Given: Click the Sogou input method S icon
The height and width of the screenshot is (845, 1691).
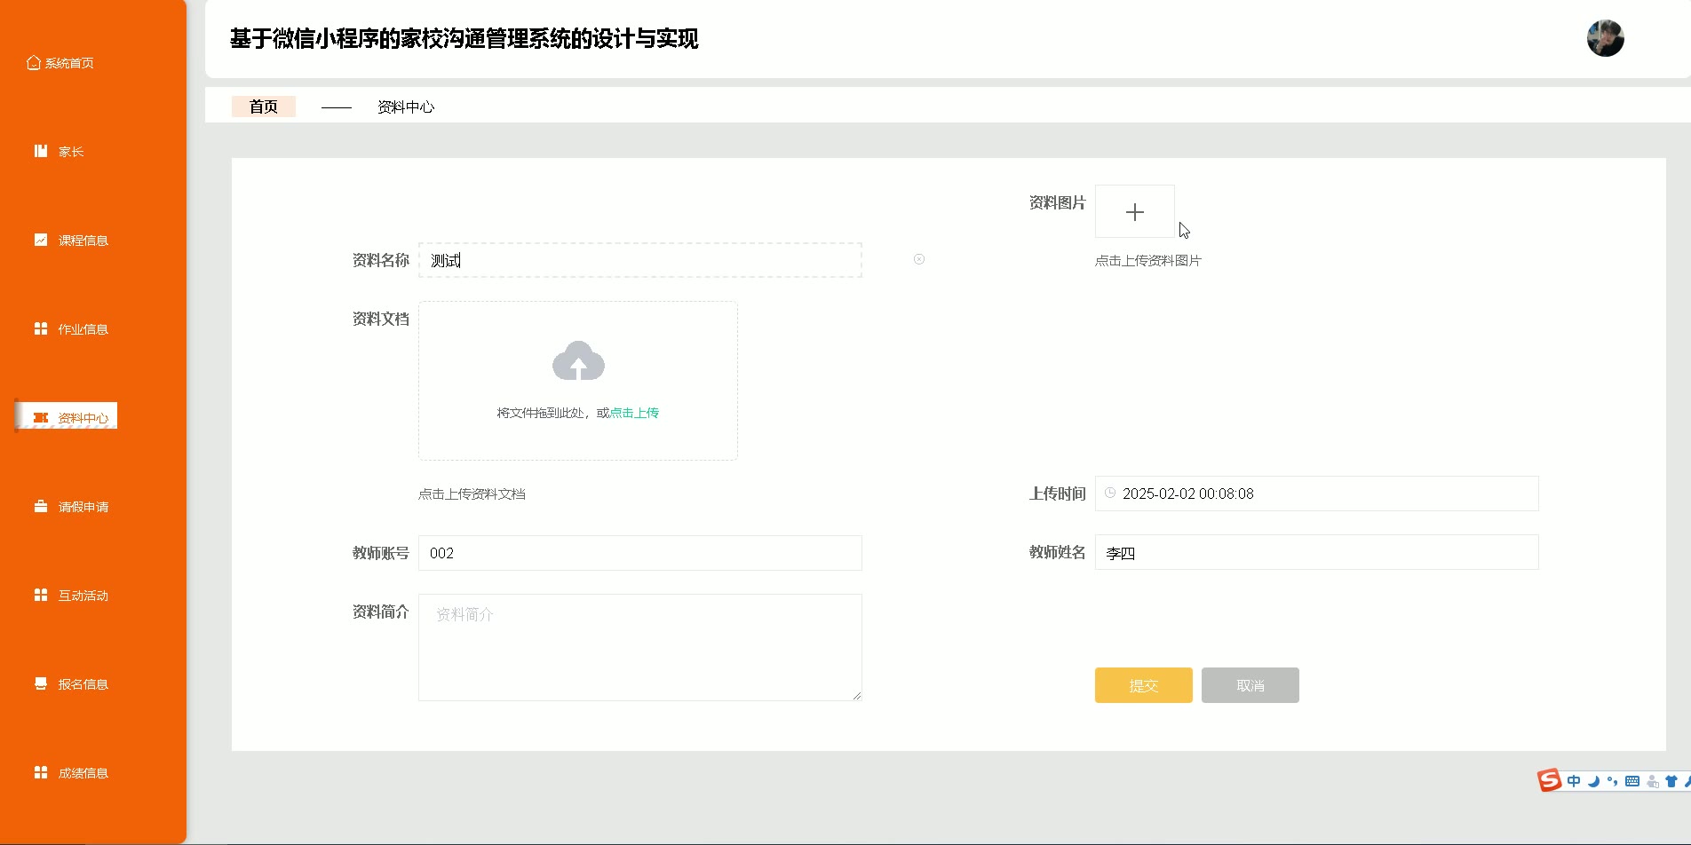Looking at the screenshot, I should point(1549,780).
